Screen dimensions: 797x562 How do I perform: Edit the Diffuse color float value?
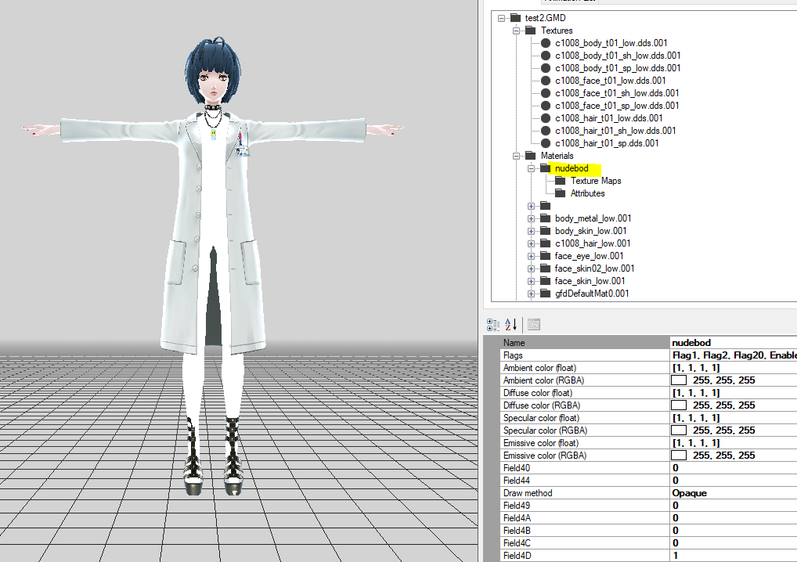click(734, 393)
